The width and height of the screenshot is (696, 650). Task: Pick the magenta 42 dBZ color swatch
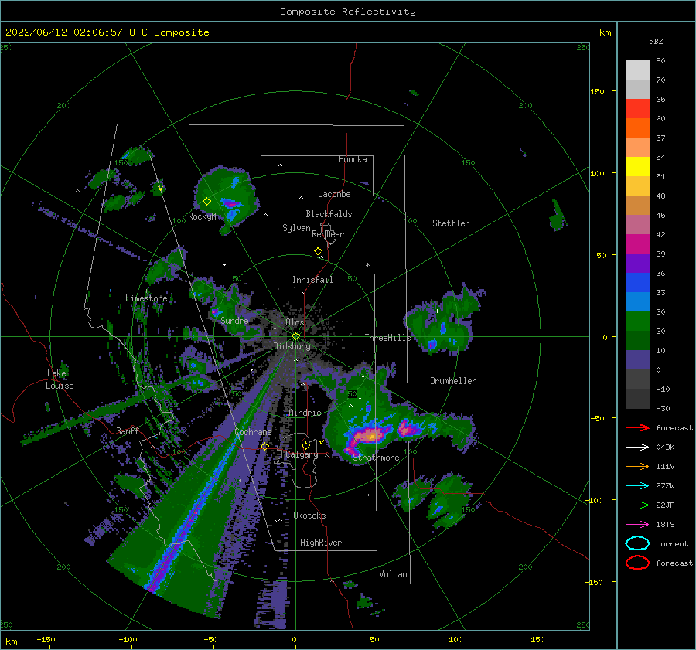637,243
